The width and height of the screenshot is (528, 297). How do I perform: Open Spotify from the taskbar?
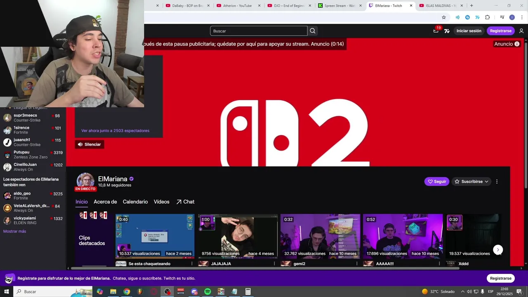tap(207, 292)
